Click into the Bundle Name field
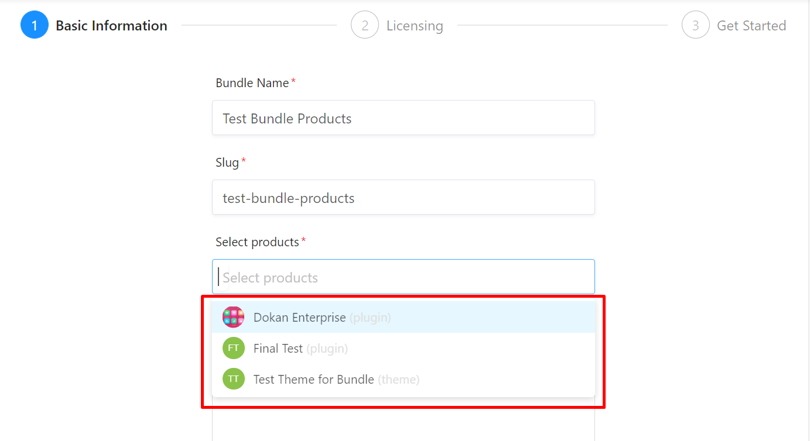This screenshot has height=441, width=810. click(x=404, y=118)
